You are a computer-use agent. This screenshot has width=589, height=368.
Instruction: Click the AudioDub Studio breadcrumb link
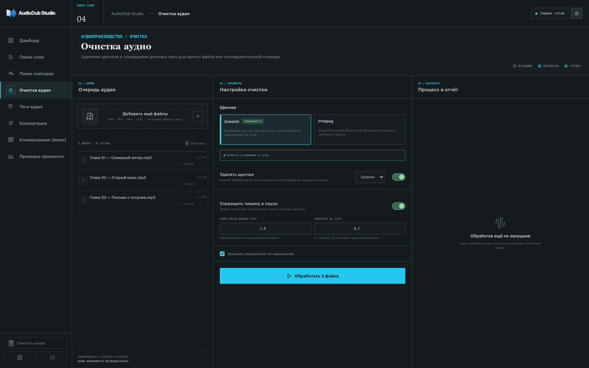click(127, 14)
